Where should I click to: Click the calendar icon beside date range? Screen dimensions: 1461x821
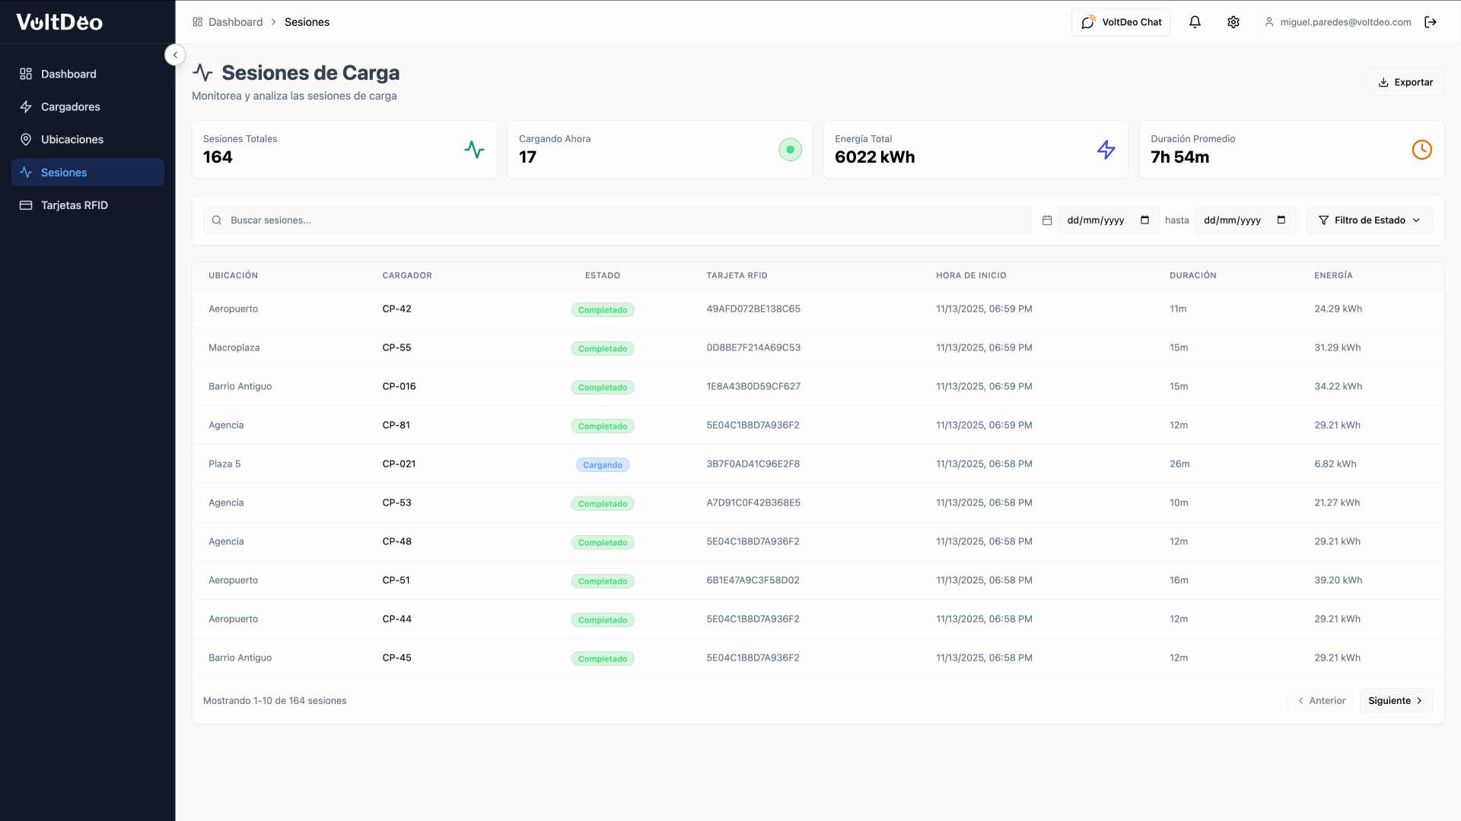1047,220
